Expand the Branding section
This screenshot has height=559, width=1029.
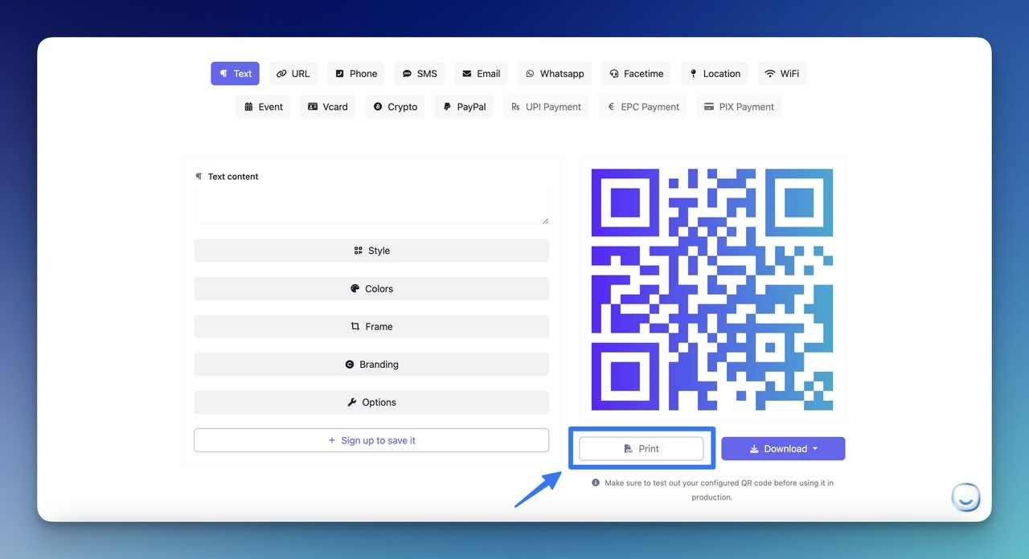(371, 364)
